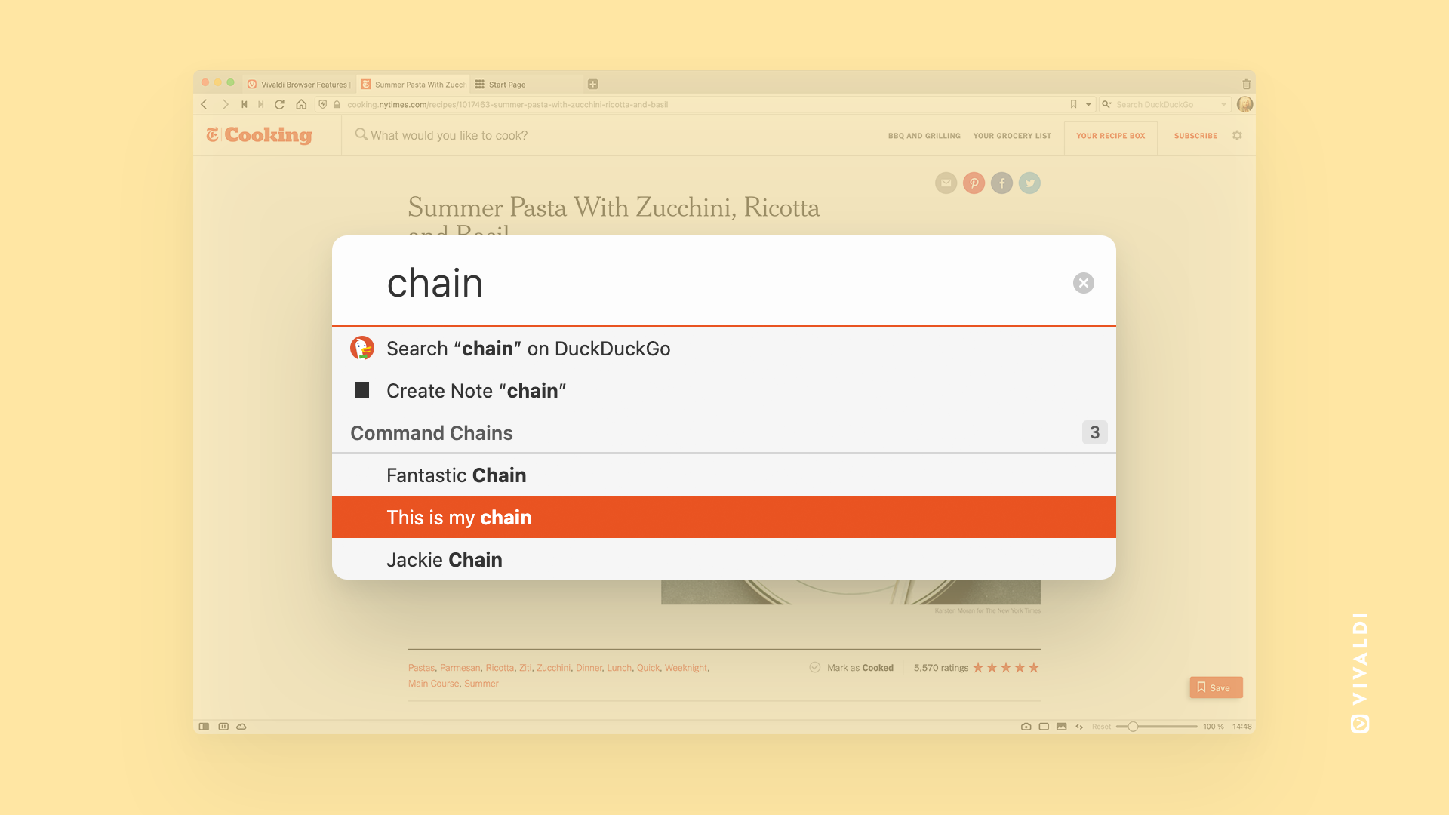Screen dimensions: 1449x815
Task: Select the 'This is my chain' command chain
Action: tap(724, 516)
